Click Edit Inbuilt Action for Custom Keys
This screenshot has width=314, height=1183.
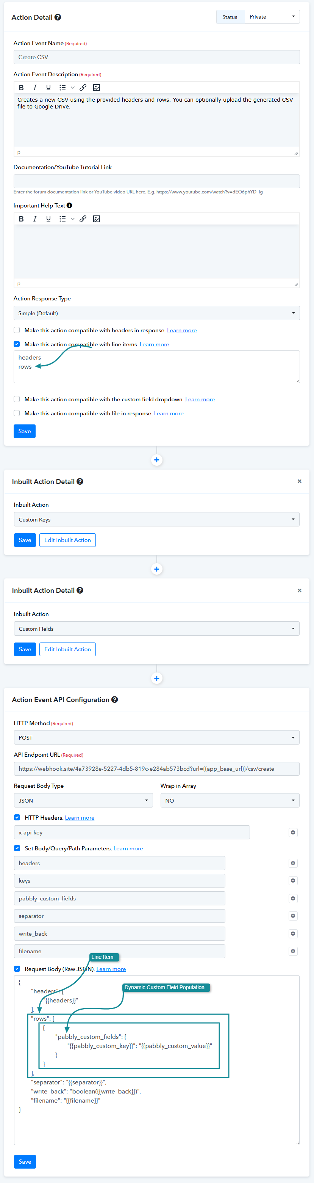coord(67,540)
